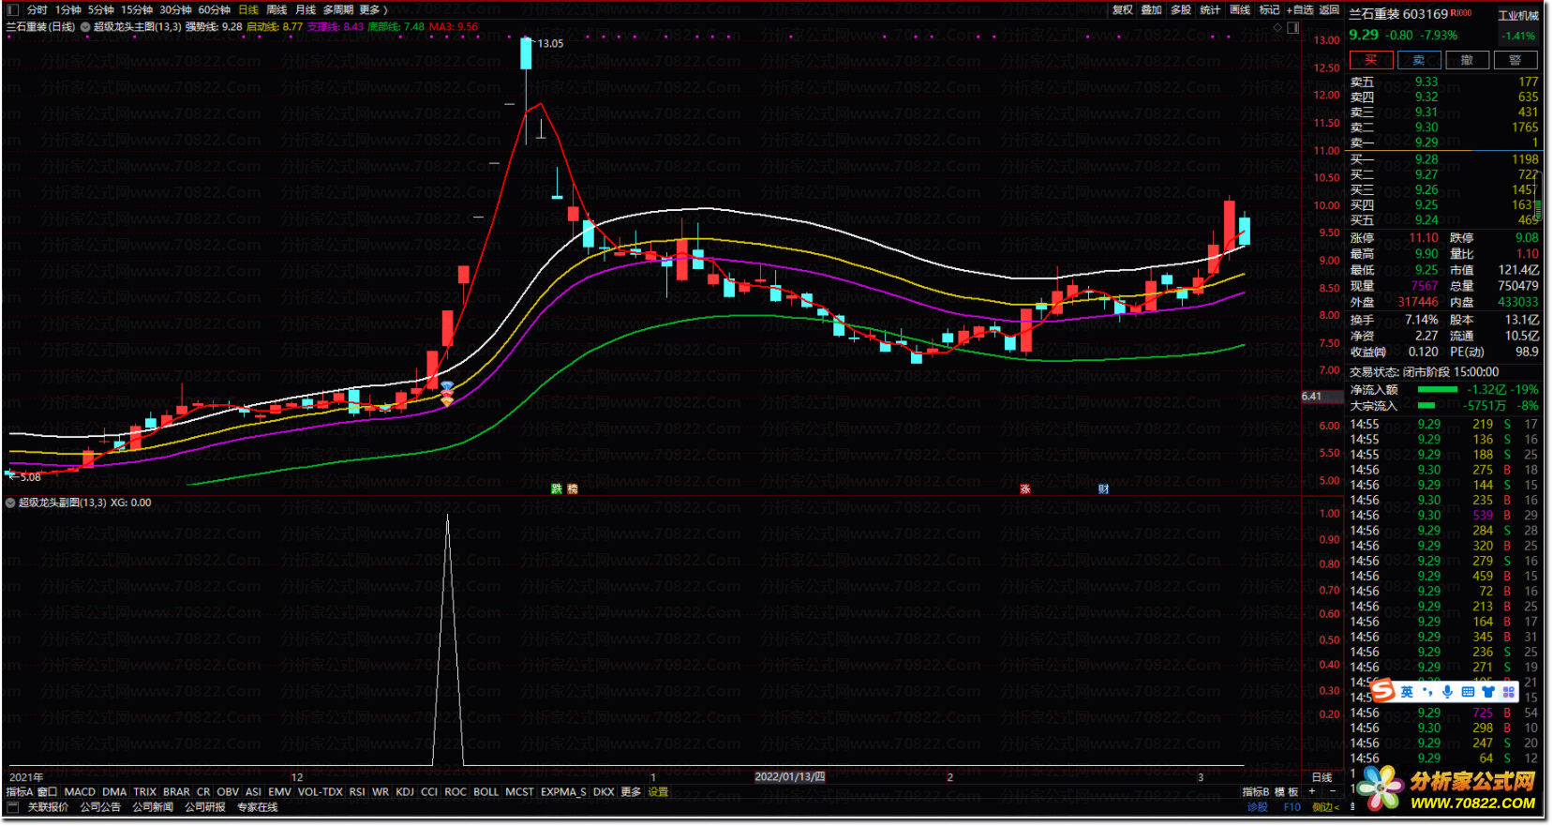Switch to 周线 weekly period

[x=277, y=9]
